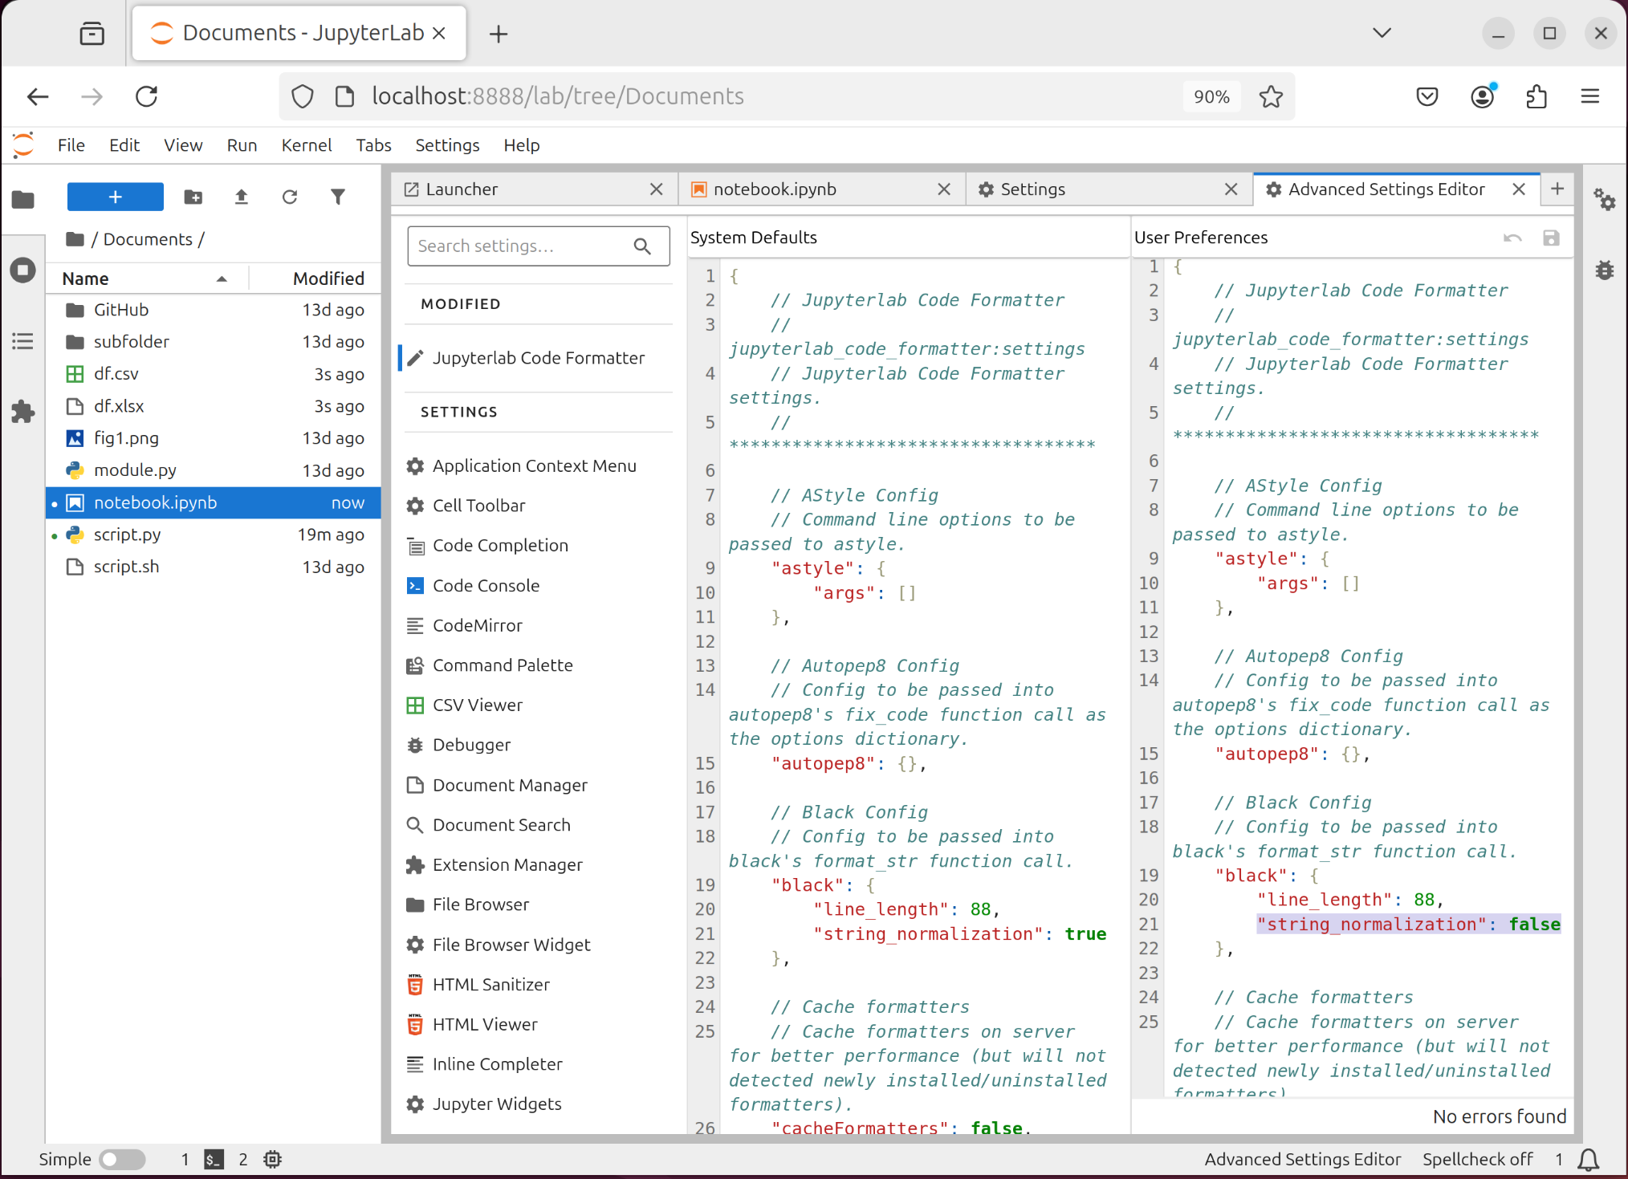Click the Upload Files icon
The width and height of the screenshot is (1628, 1179).
pos(241,197)
